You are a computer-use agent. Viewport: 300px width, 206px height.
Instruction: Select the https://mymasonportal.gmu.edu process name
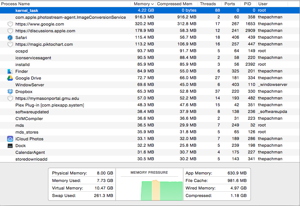tap(47, 98)
